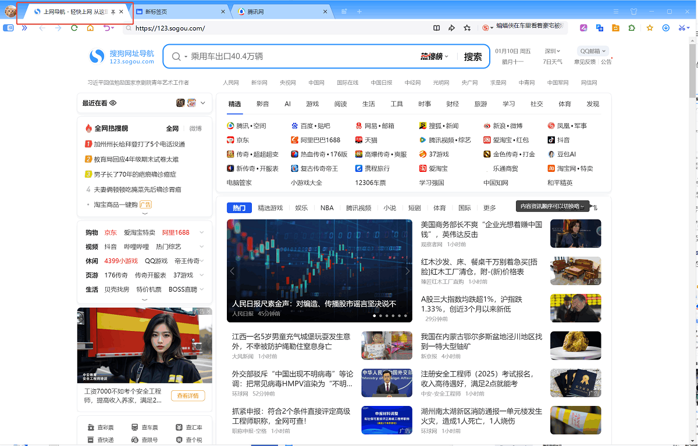Select the 全网 hot search tab
This screenshot has height=446, width=698.
click(172, 128)
